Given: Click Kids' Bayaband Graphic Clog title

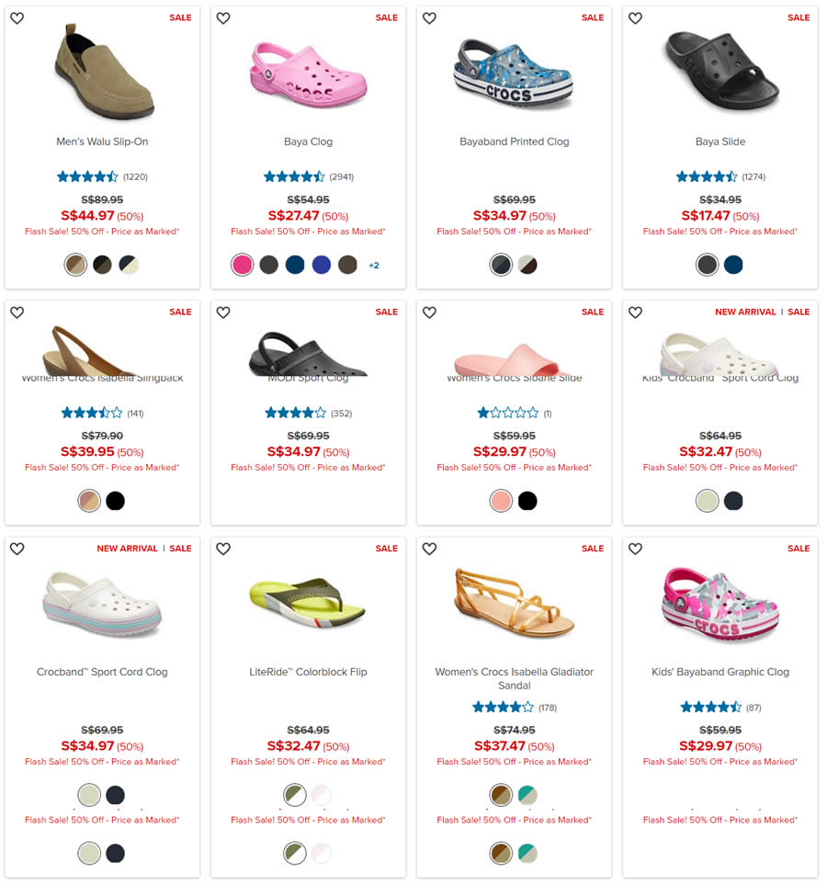Looking at the screenshot, I should tap(720, 672).
